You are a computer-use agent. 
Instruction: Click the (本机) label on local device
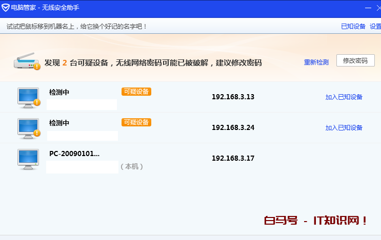132,166
